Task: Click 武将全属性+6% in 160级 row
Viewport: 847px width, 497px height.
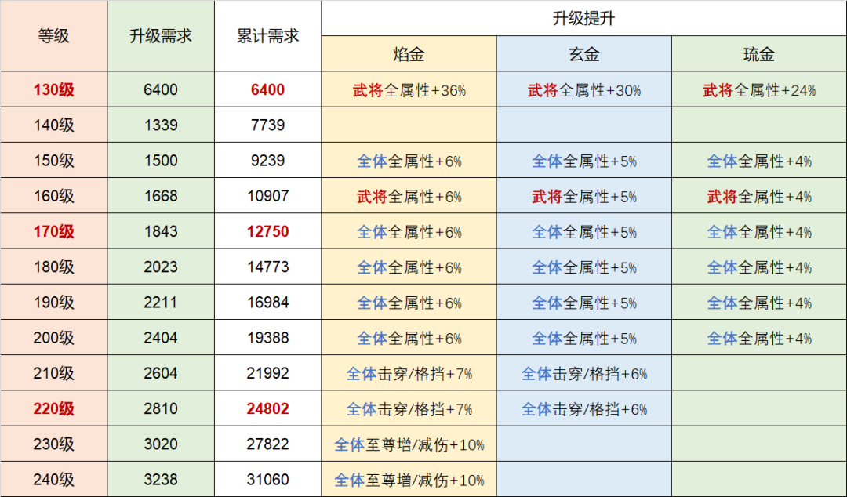Action: tap(409, 196)
